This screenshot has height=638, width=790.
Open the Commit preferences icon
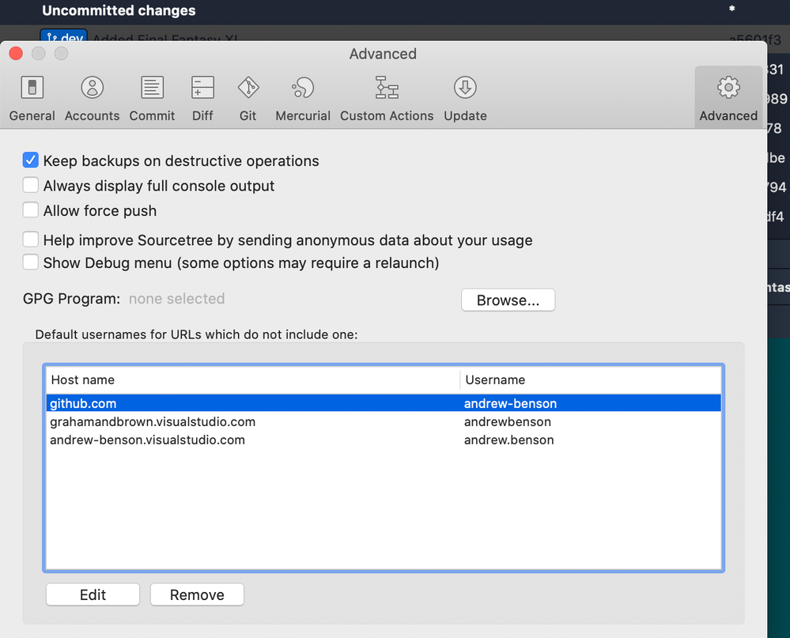pyautogui.click(x=152, y=88)
